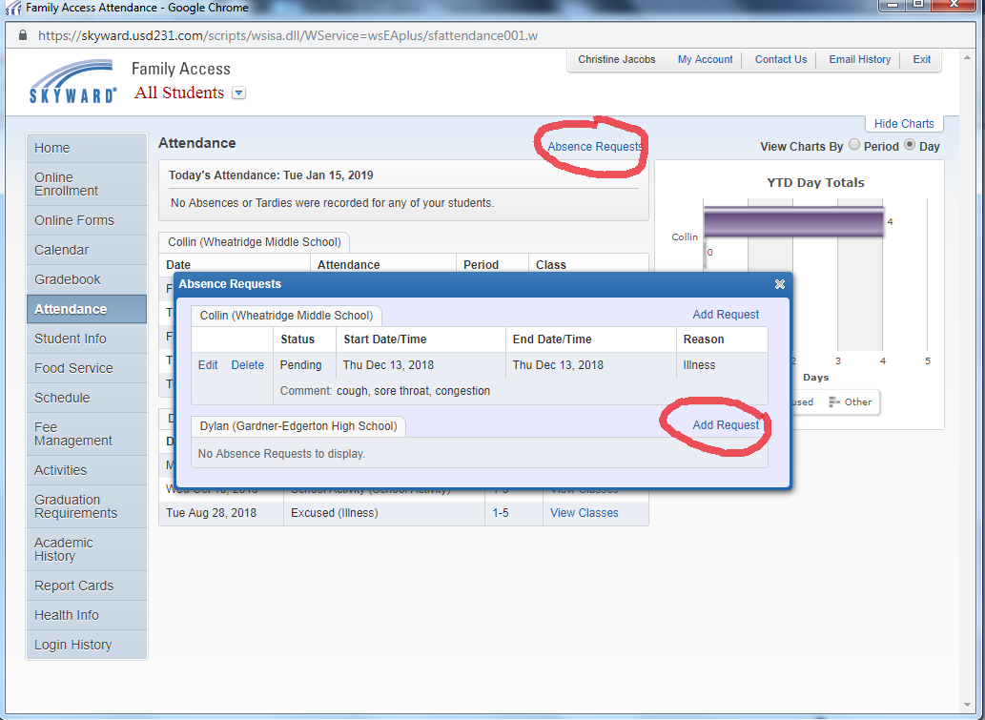This screenshot has height=720, width=985.
Task: Open Online Enrollment in the sidebar
Action: (87, 184)
